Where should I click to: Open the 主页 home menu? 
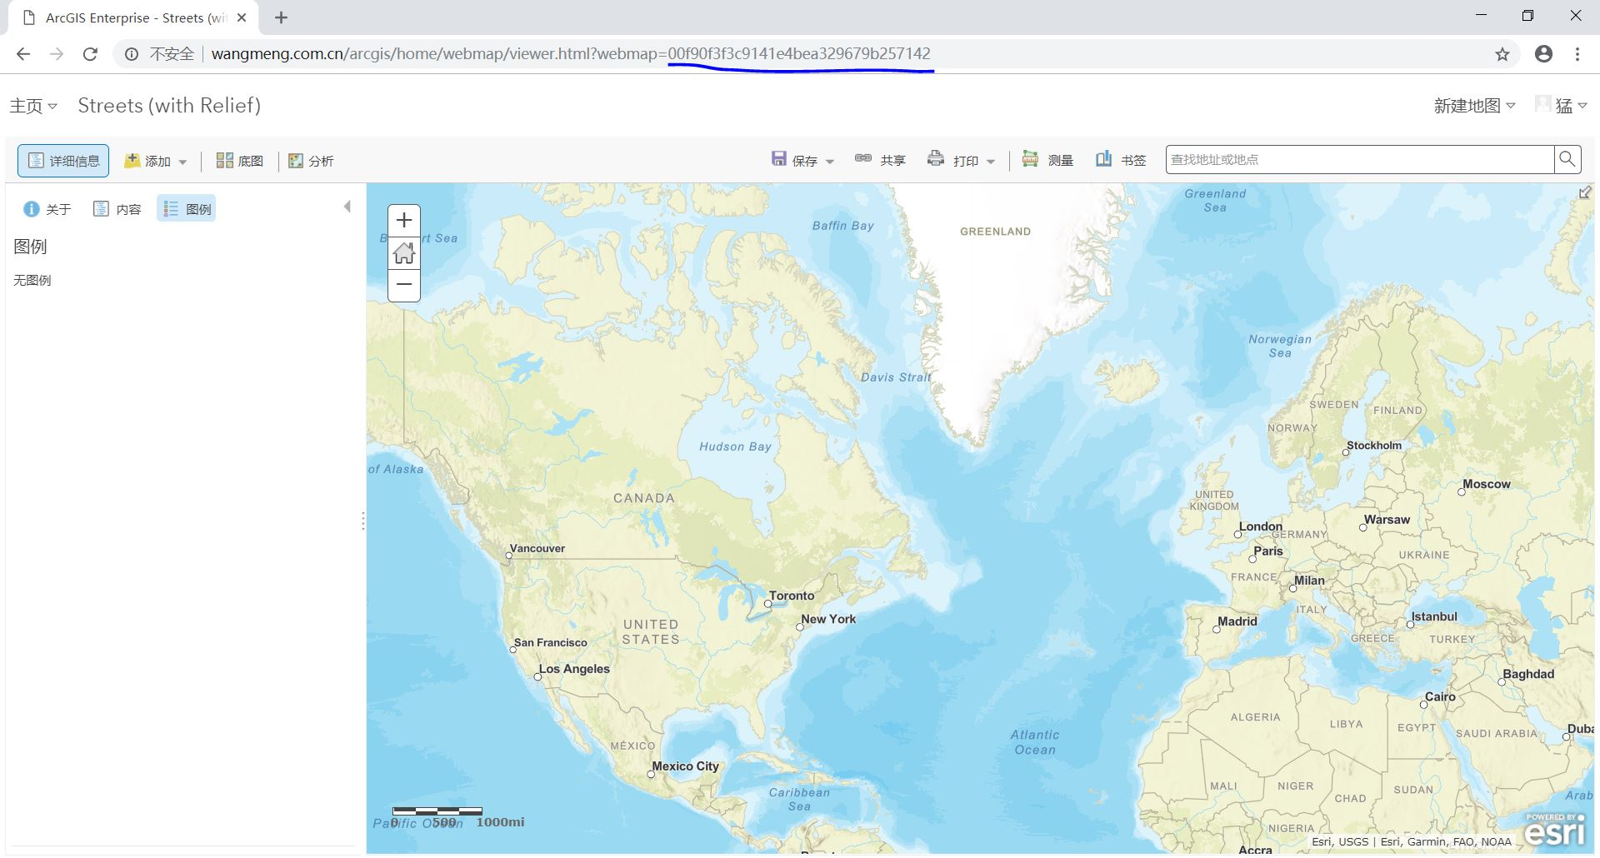tap(32, 105)
